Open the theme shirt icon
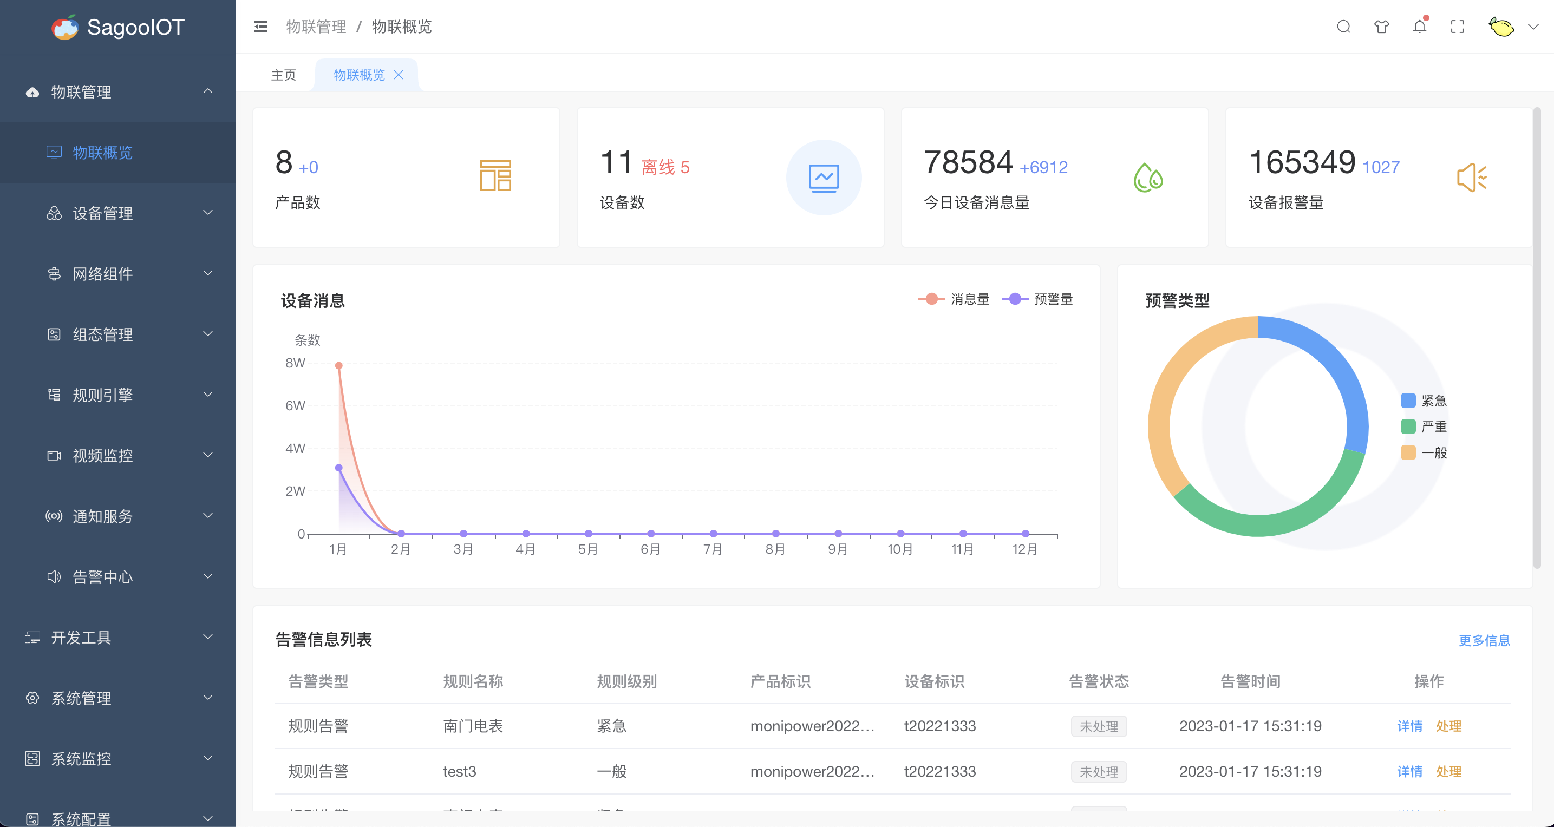The width and height of the screenshot is (1554, 827). 1381,27
